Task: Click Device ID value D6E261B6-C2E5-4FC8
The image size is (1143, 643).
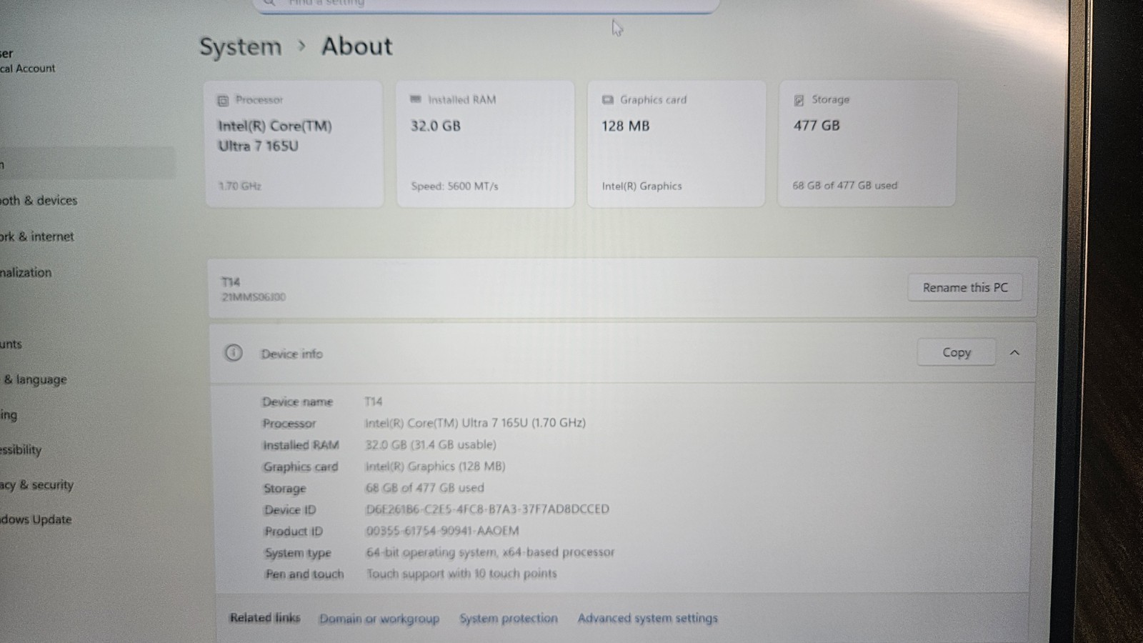Action: [487, 509]
